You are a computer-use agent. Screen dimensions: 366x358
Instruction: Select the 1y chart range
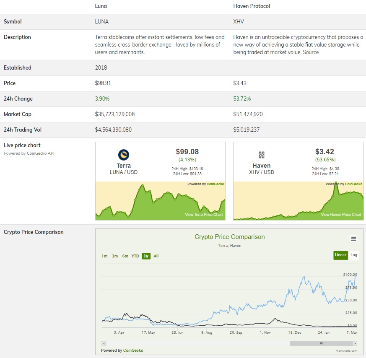click(146, 256)
